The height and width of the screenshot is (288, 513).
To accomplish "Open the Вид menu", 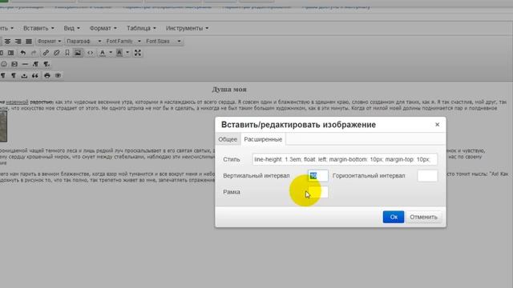I will coord(71,29).
